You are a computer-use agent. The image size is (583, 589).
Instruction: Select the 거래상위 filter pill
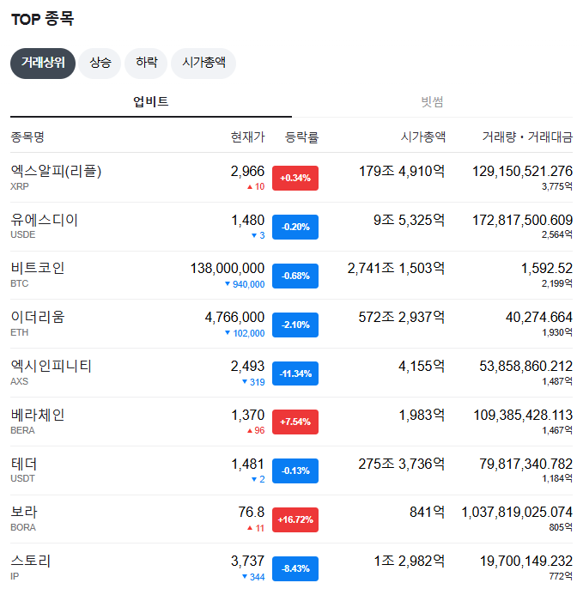pos(43,64)
